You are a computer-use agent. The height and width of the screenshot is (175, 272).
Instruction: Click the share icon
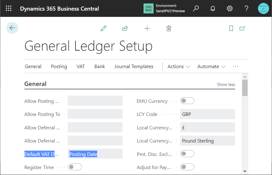[x=125, y=28]
